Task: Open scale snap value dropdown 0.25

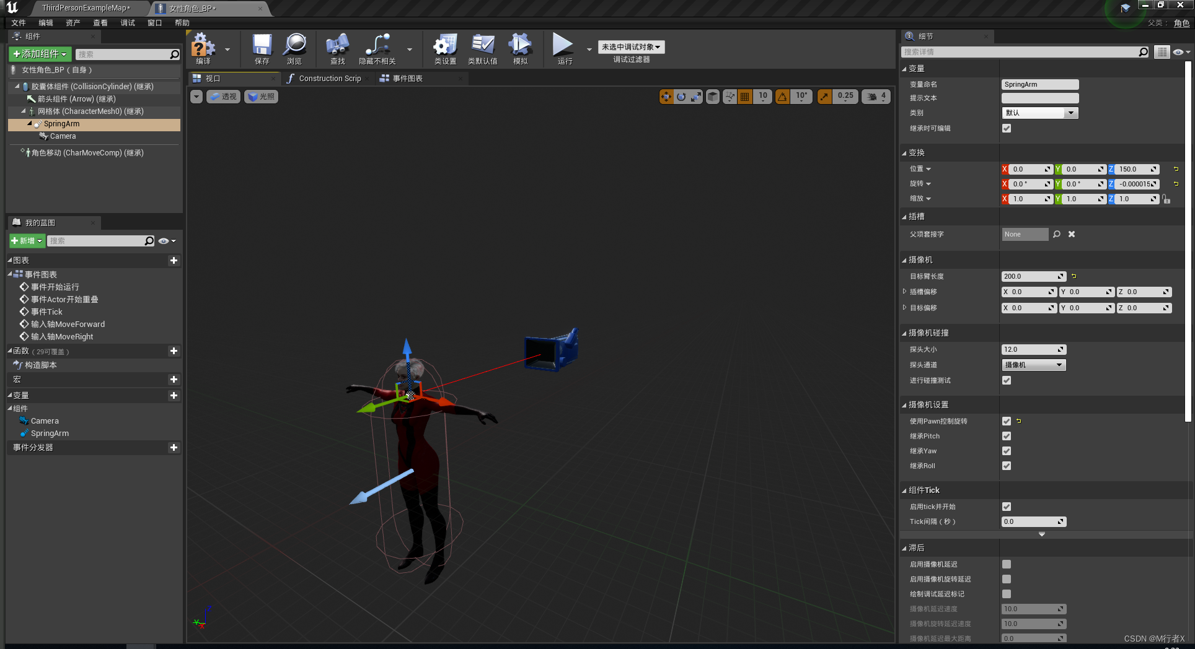Action: point(845,97)
